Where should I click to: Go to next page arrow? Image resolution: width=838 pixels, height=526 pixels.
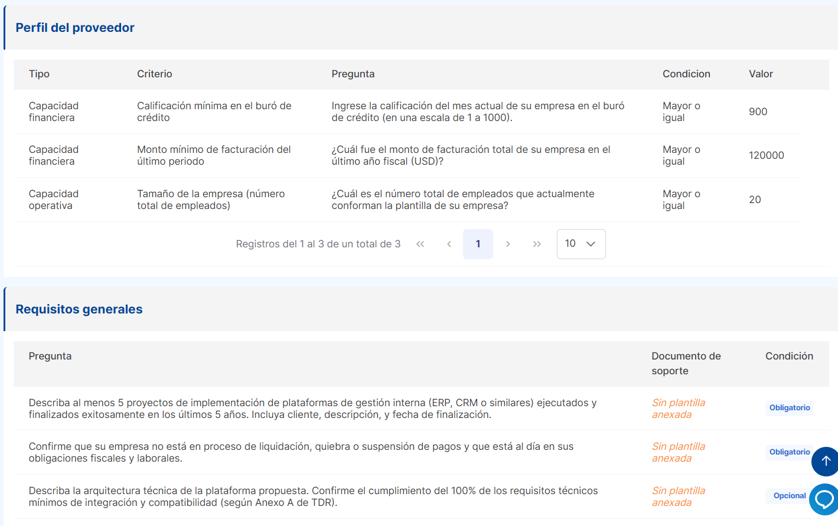(508, 244)
